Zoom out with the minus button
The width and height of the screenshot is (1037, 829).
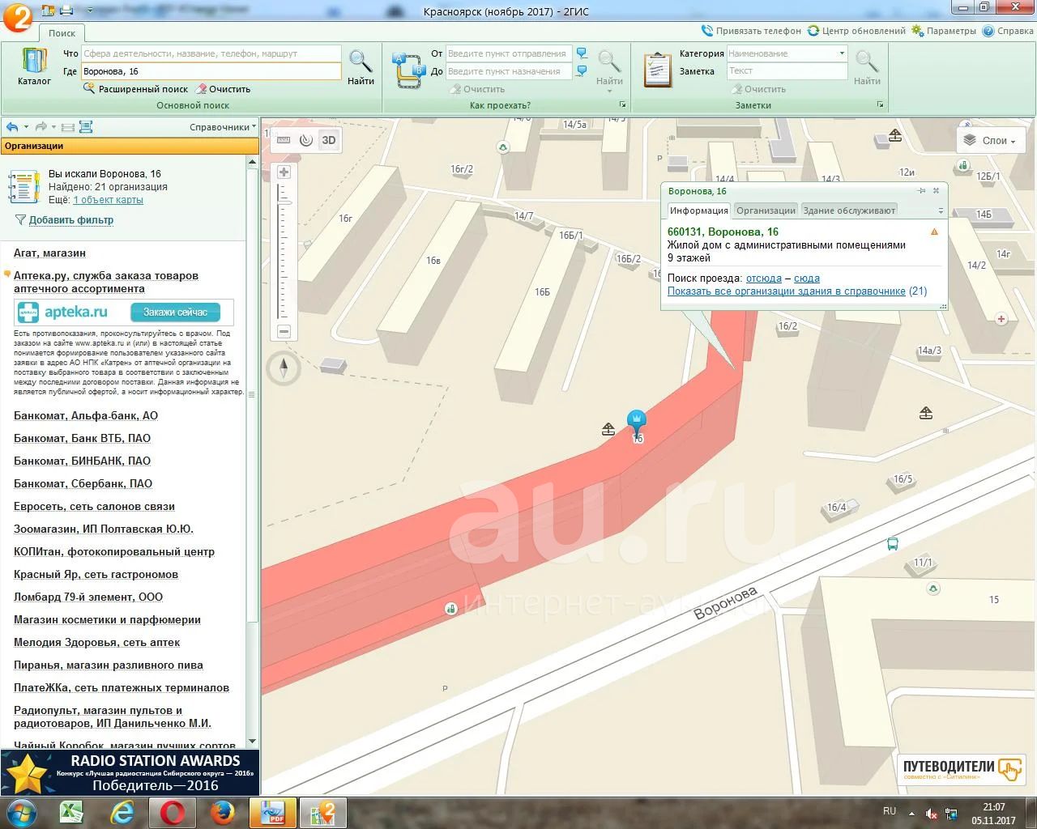tap(284, 331)
